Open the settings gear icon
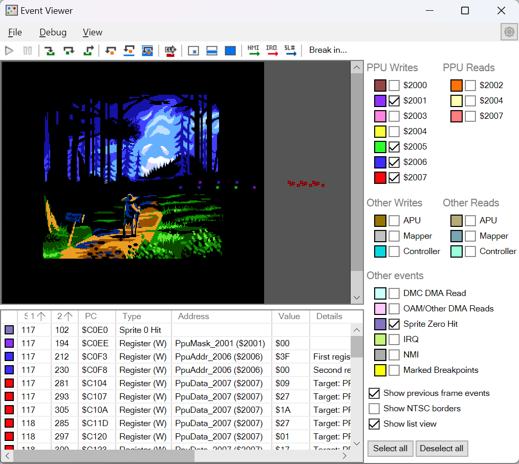Viewport: 519px width, 464px height. (509, 32)
